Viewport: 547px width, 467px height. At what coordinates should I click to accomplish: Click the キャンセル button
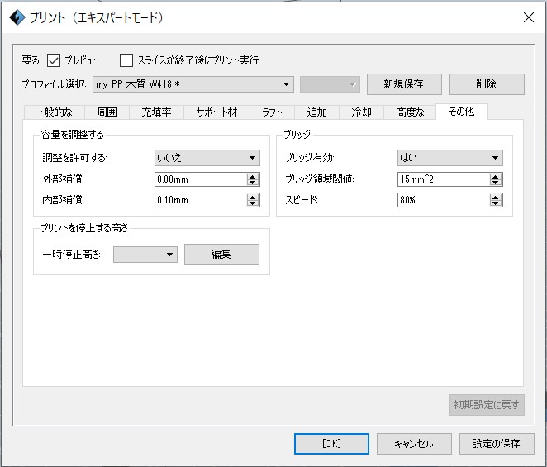pos(414,444)
